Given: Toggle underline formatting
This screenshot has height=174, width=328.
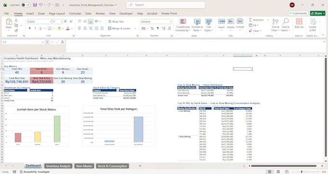Looking at the screenshot, I should 41,28.
